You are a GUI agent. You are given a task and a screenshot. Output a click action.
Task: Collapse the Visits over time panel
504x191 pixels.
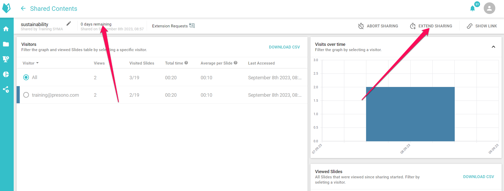click(493, 47)
